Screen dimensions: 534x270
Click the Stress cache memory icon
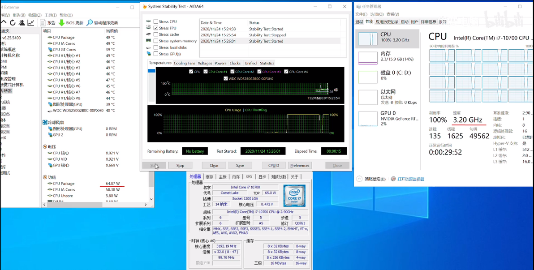[x=148, y=34]
